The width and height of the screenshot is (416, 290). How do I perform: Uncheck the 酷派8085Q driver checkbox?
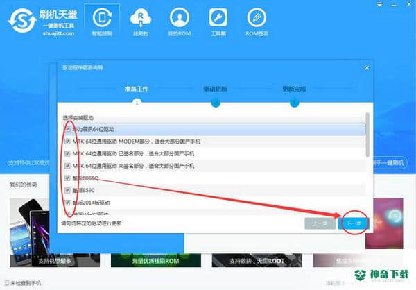67,178
